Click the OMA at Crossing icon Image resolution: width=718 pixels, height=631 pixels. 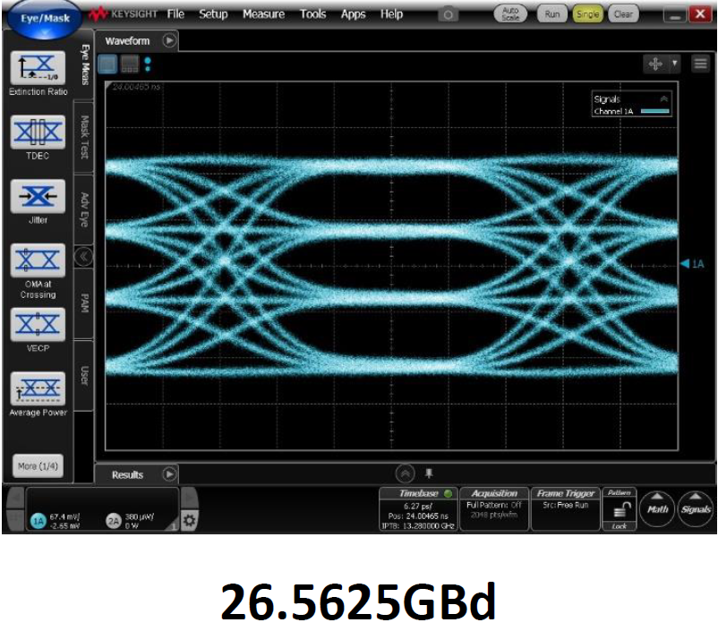38,261
